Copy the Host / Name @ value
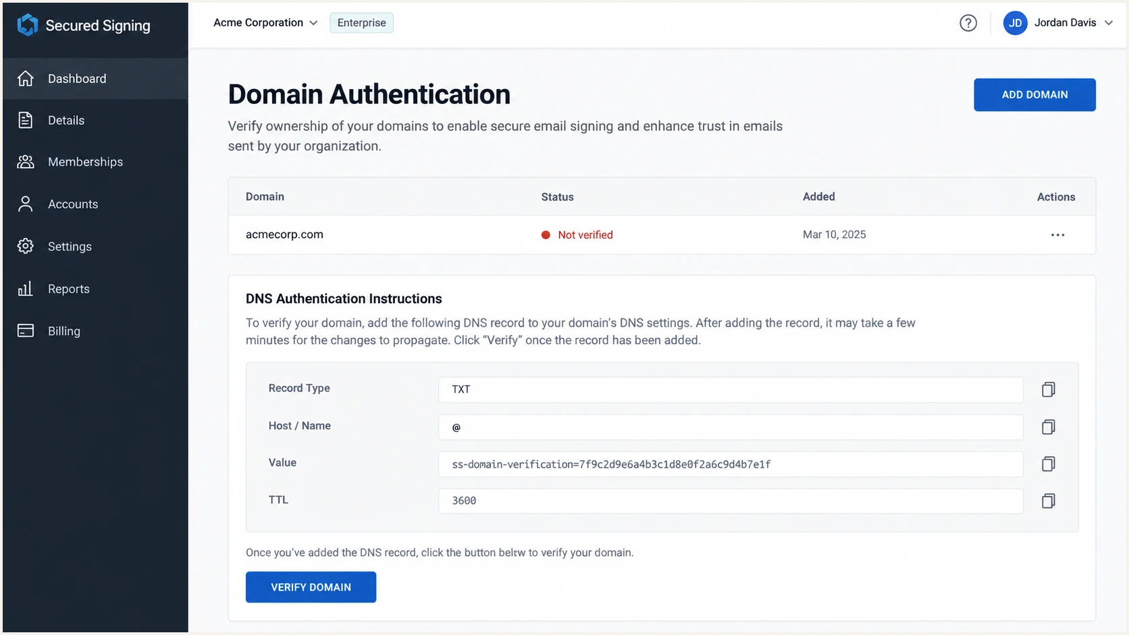 (x=1048, y=426)
